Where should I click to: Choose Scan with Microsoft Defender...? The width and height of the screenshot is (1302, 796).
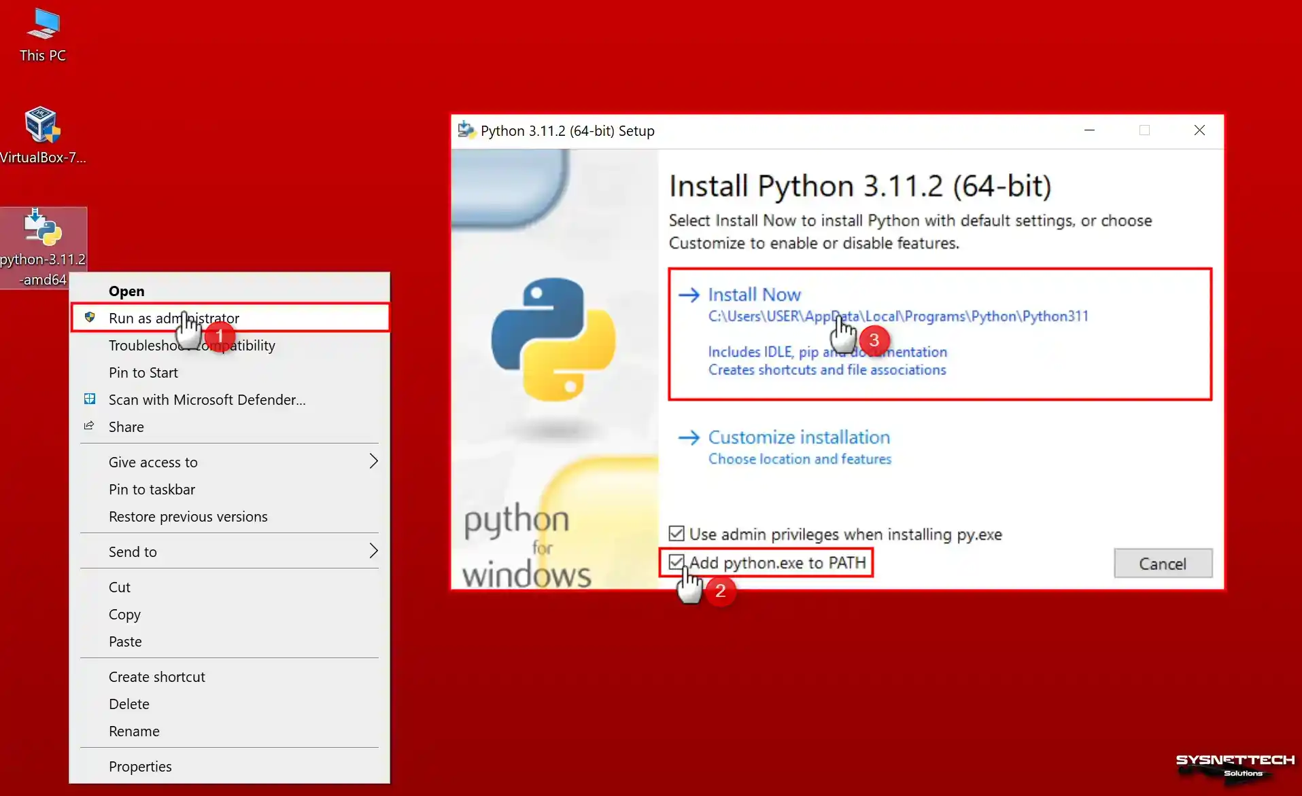230,399
